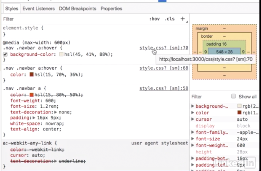Viewport: 261px width, 171px height.
Task: Expand the computed font-family property
Action: 193,132
